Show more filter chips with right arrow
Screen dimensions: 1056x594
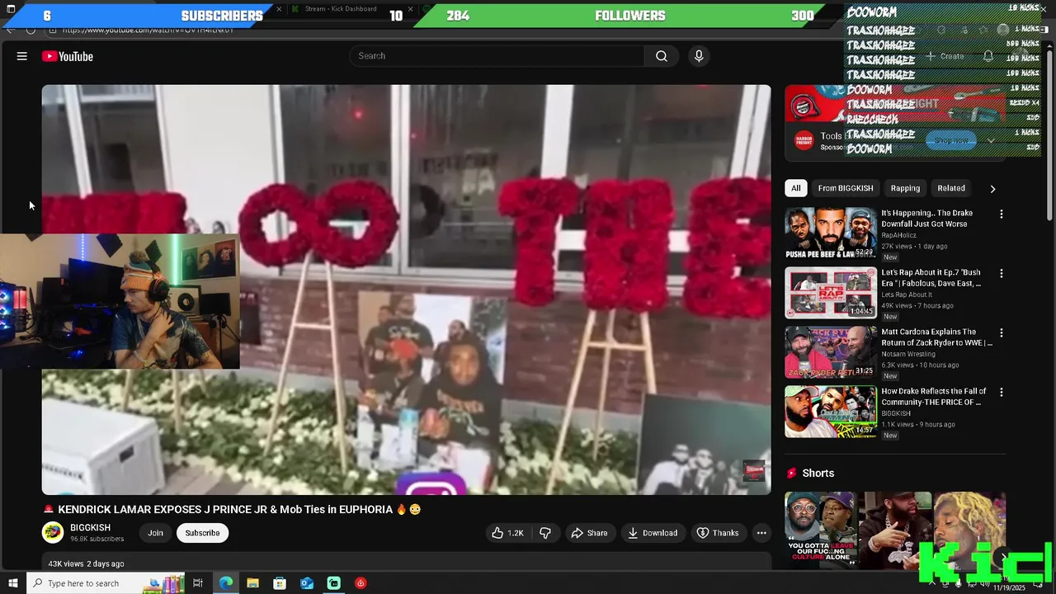pos(992,189)
